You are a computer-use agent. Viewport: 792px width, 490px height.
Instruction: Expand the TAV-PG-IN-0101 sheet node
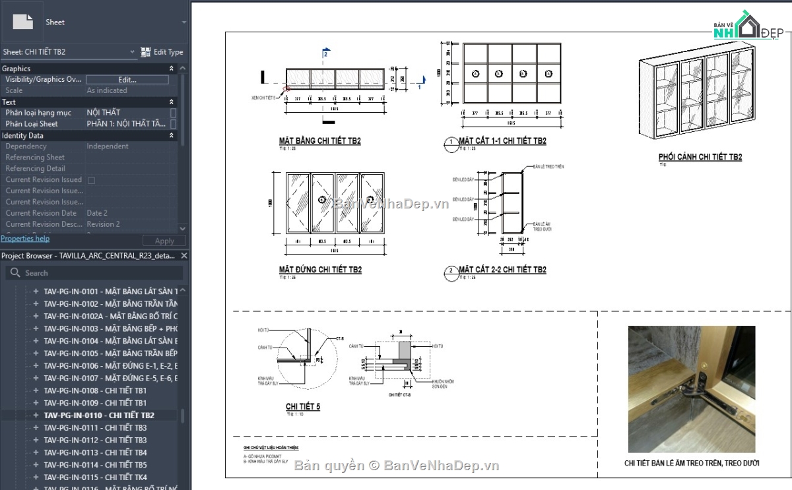[36, 291]
